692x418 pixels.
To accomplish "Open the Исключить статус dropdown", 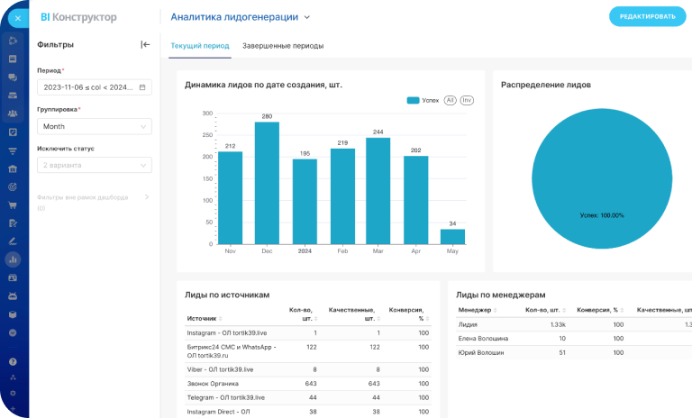I will pos(95,166).
